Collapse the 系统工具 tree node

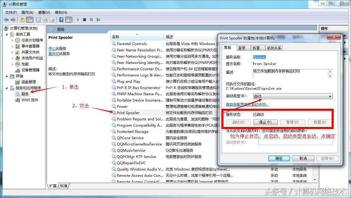[7, 34]
